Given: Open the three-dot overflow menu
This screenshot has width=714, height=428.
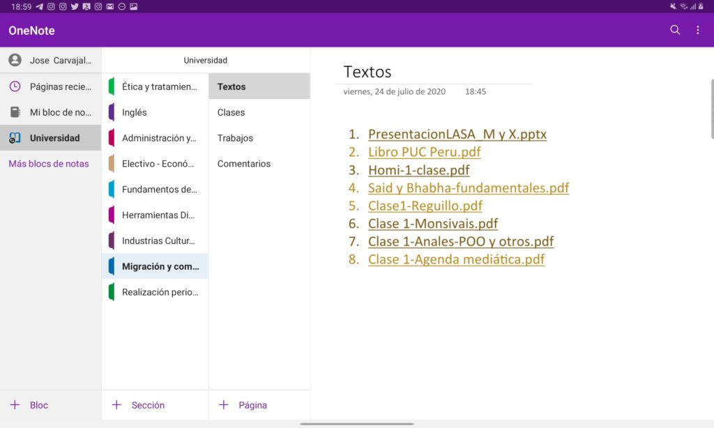Looking at the screenshot, I should point(697,30).
